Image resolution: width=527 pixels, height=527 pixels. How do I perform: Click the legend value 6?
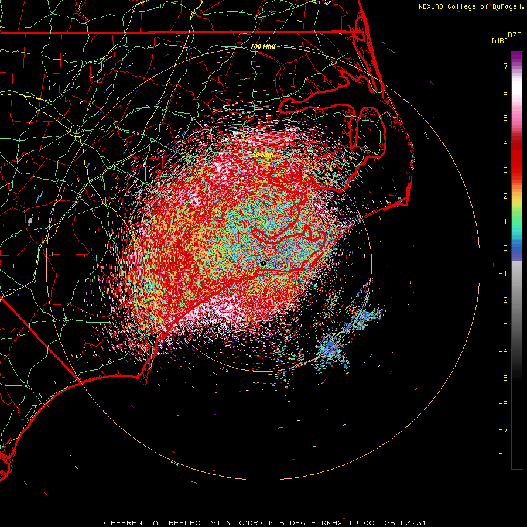pyautogui.click(x=505, y=92)
